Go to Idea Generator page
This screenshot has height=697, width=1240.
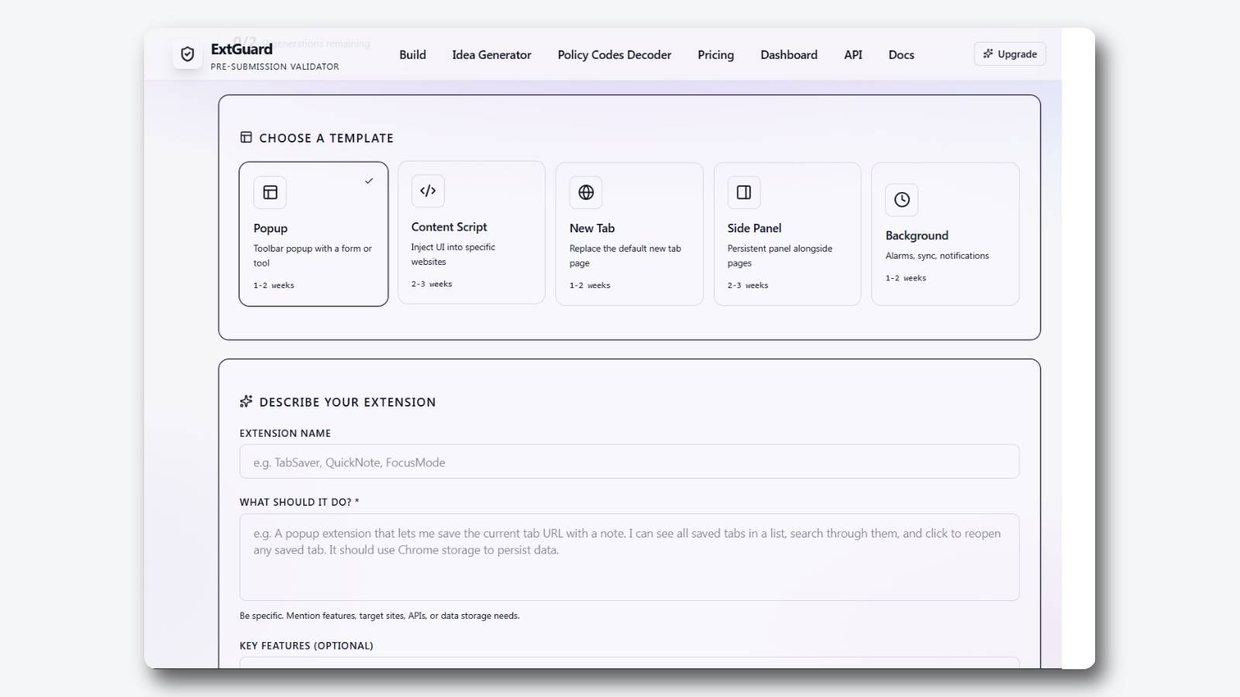[491, 55]
